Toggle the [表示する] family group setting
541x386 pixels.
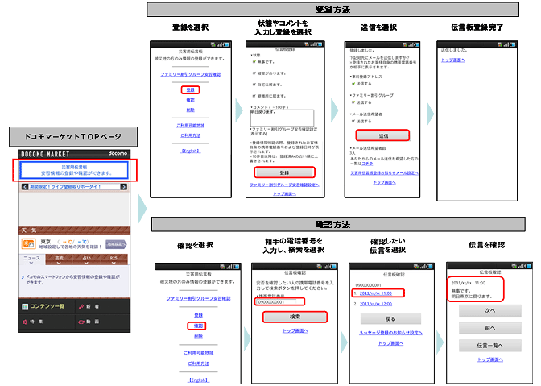coord(258,133)
